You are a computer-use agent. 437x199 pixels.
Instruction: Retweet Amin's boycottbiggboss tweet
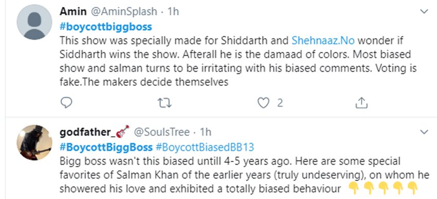point(165,103)
